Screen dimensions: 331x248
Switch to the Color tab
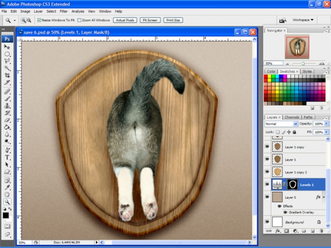[271, 71]
